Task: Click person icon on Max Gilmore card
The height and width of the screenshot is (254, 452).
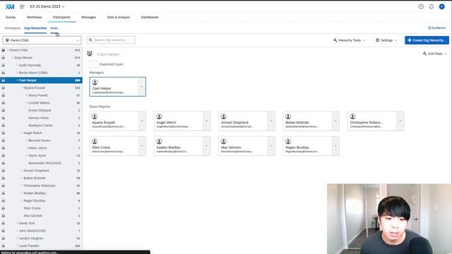Action: click(x=224, y=141)
